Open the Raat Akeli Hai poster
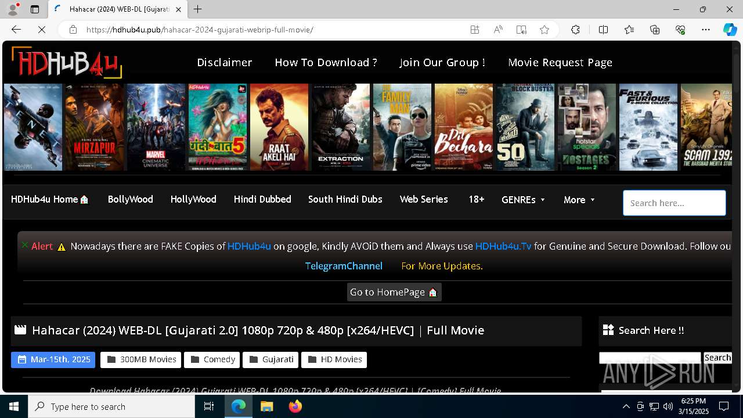 (x=279, y=127)
